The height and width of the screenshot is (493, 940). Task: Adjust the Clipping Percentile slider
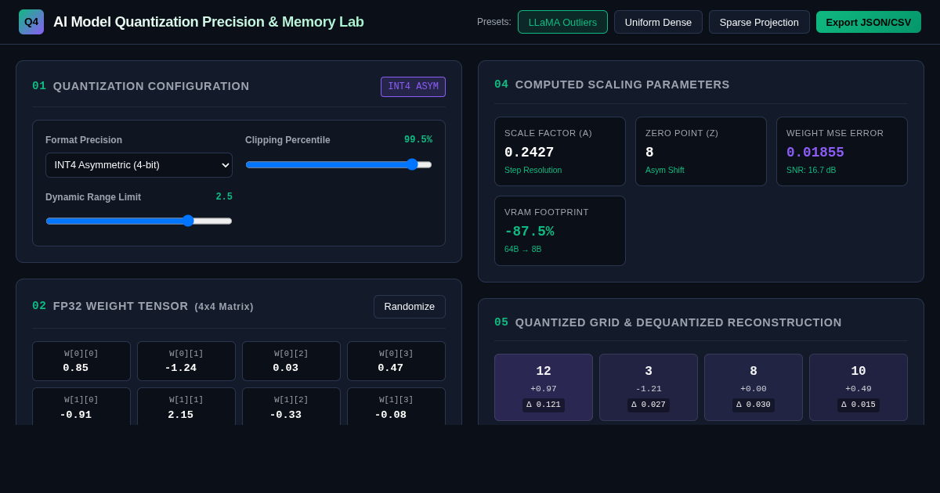338,164
